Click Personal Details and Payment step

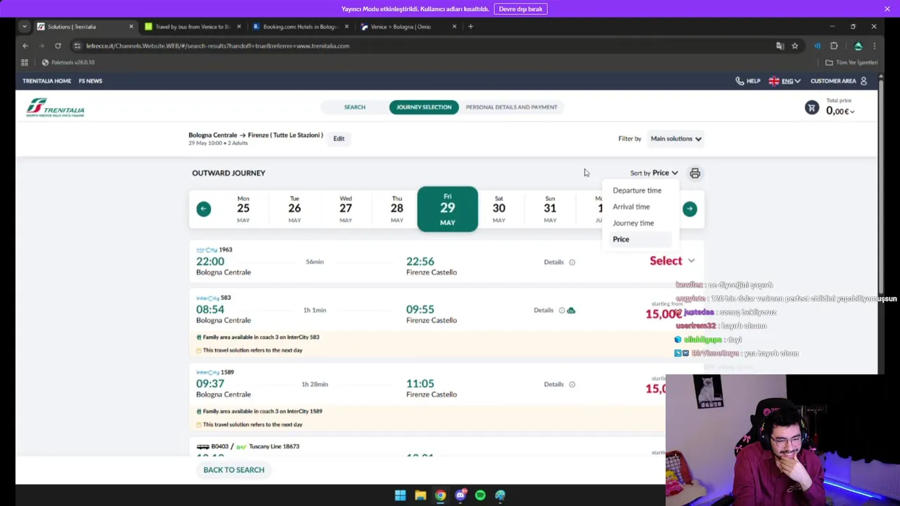(x=511, y=108)
